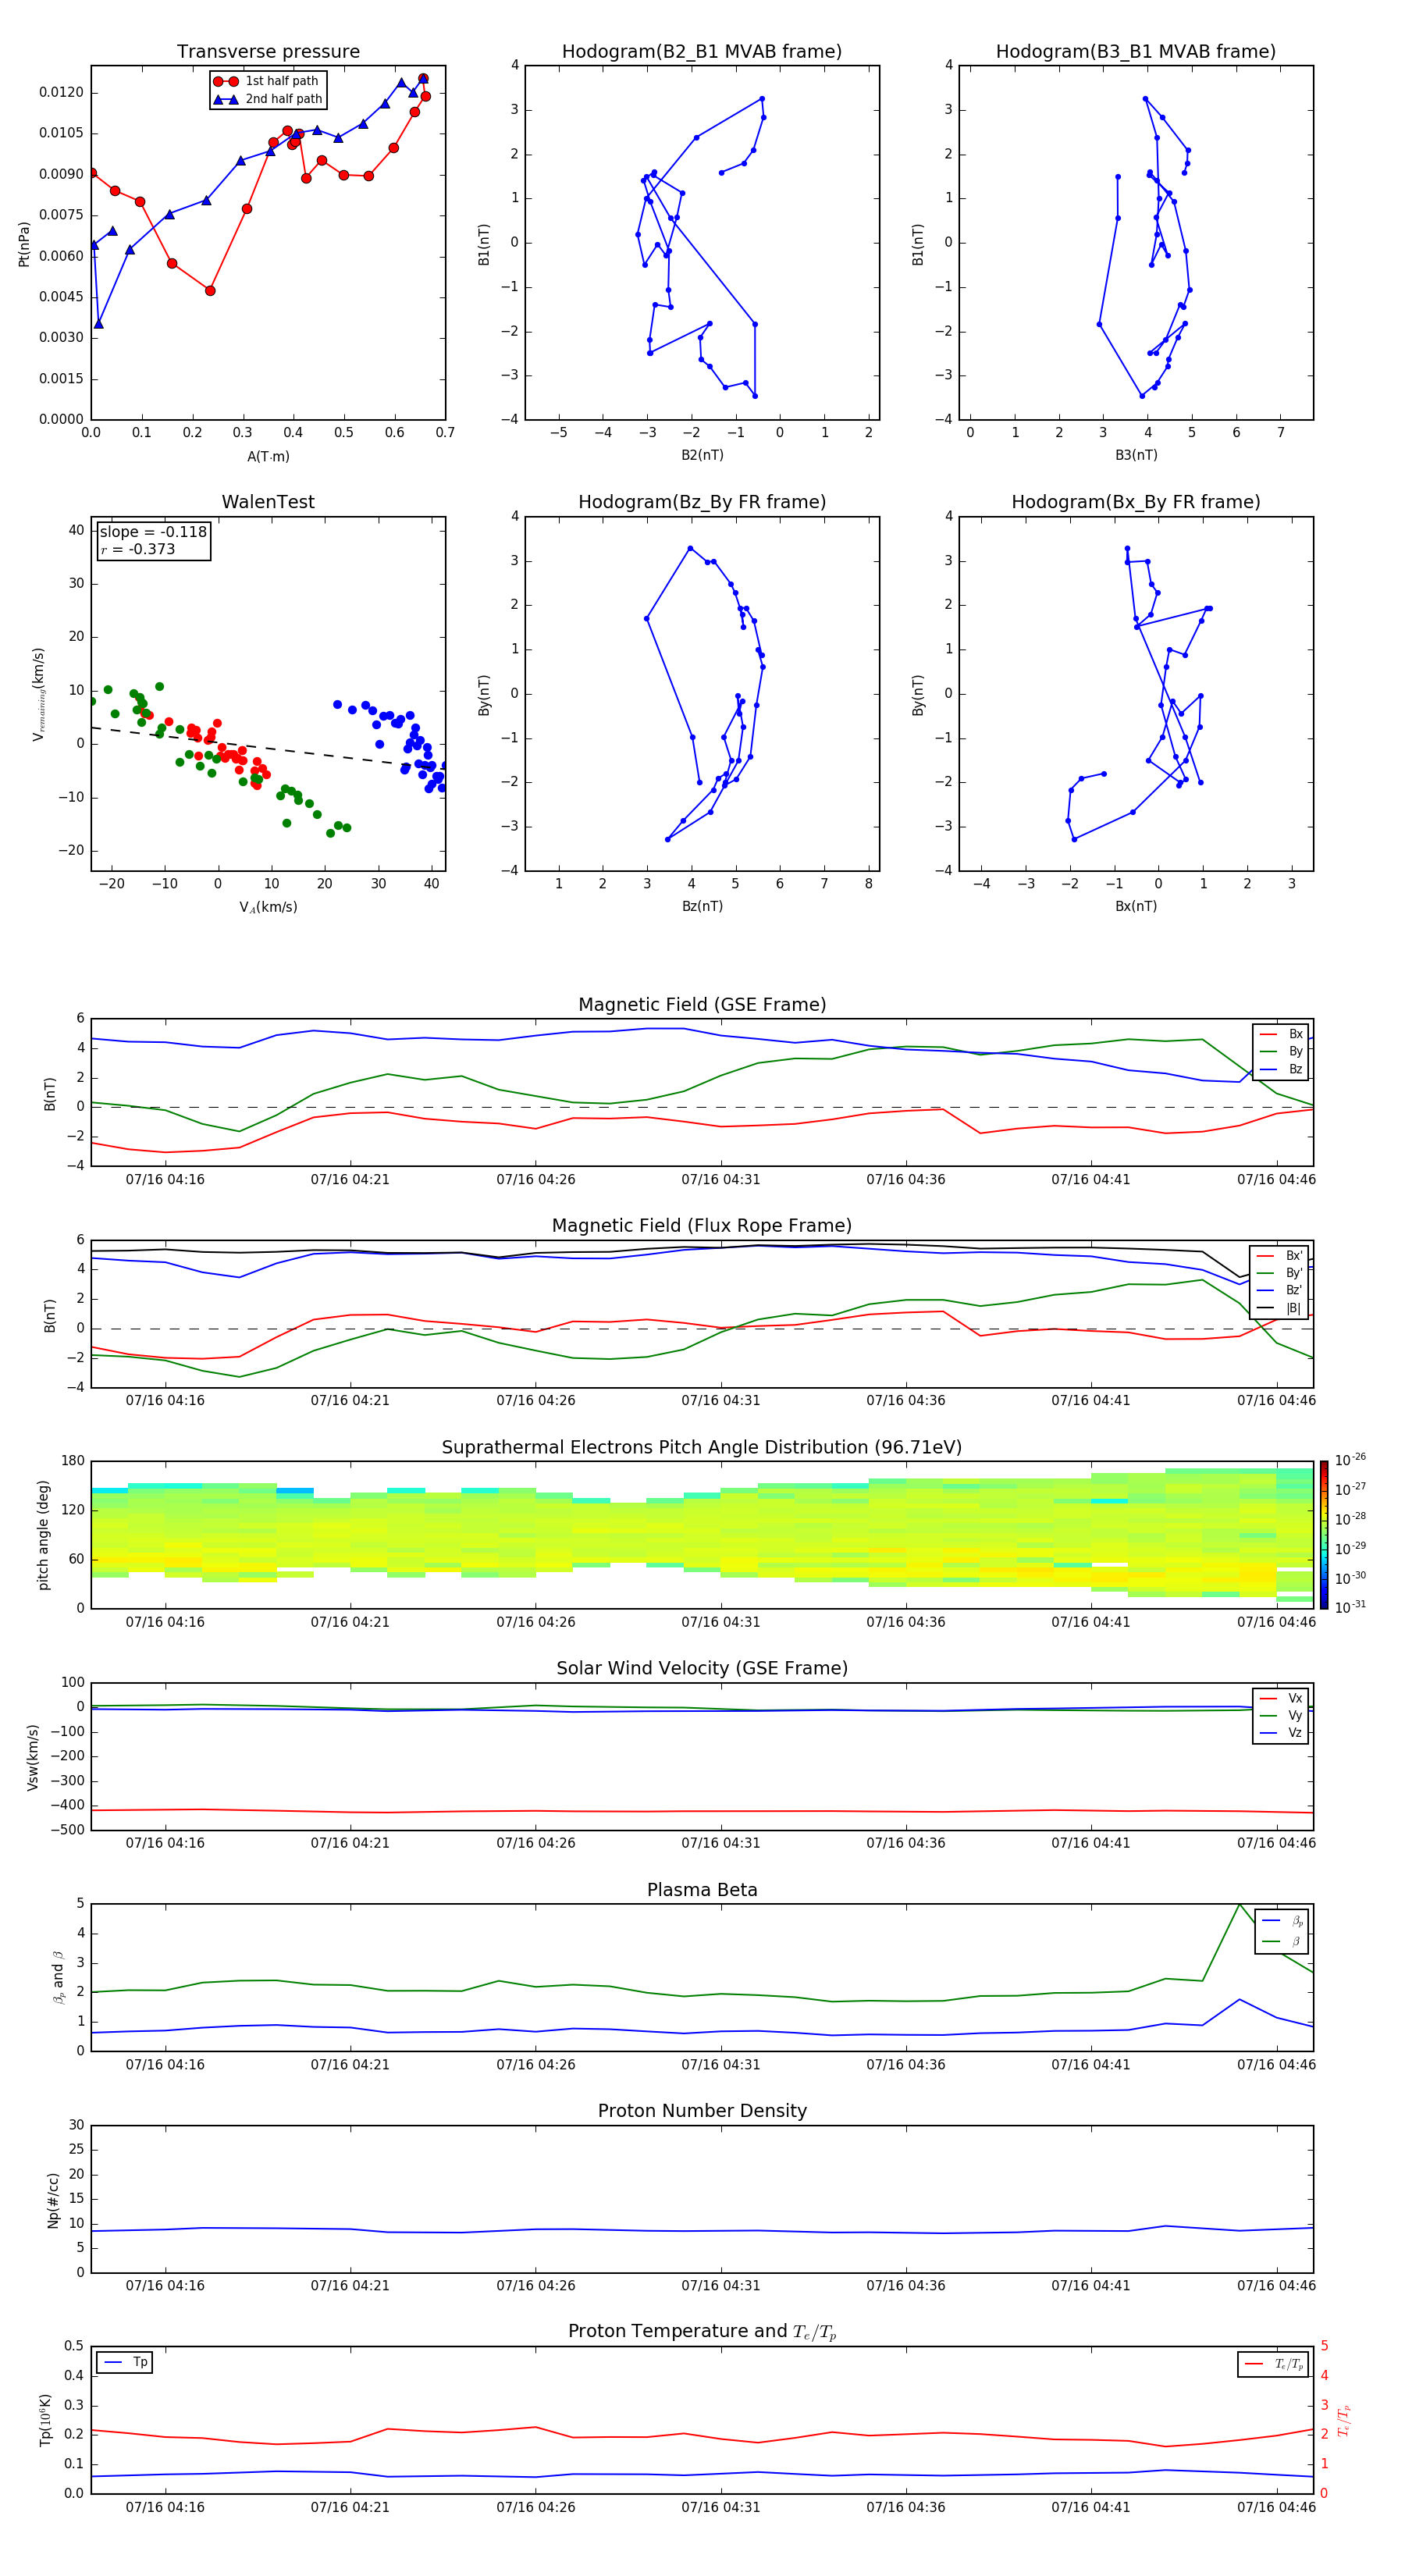Viewport: 1405px width, 2576px height.
Task: Click the 'B2(nT)' x-axis label
Action: pyautogui.click(x=702, y=455)
